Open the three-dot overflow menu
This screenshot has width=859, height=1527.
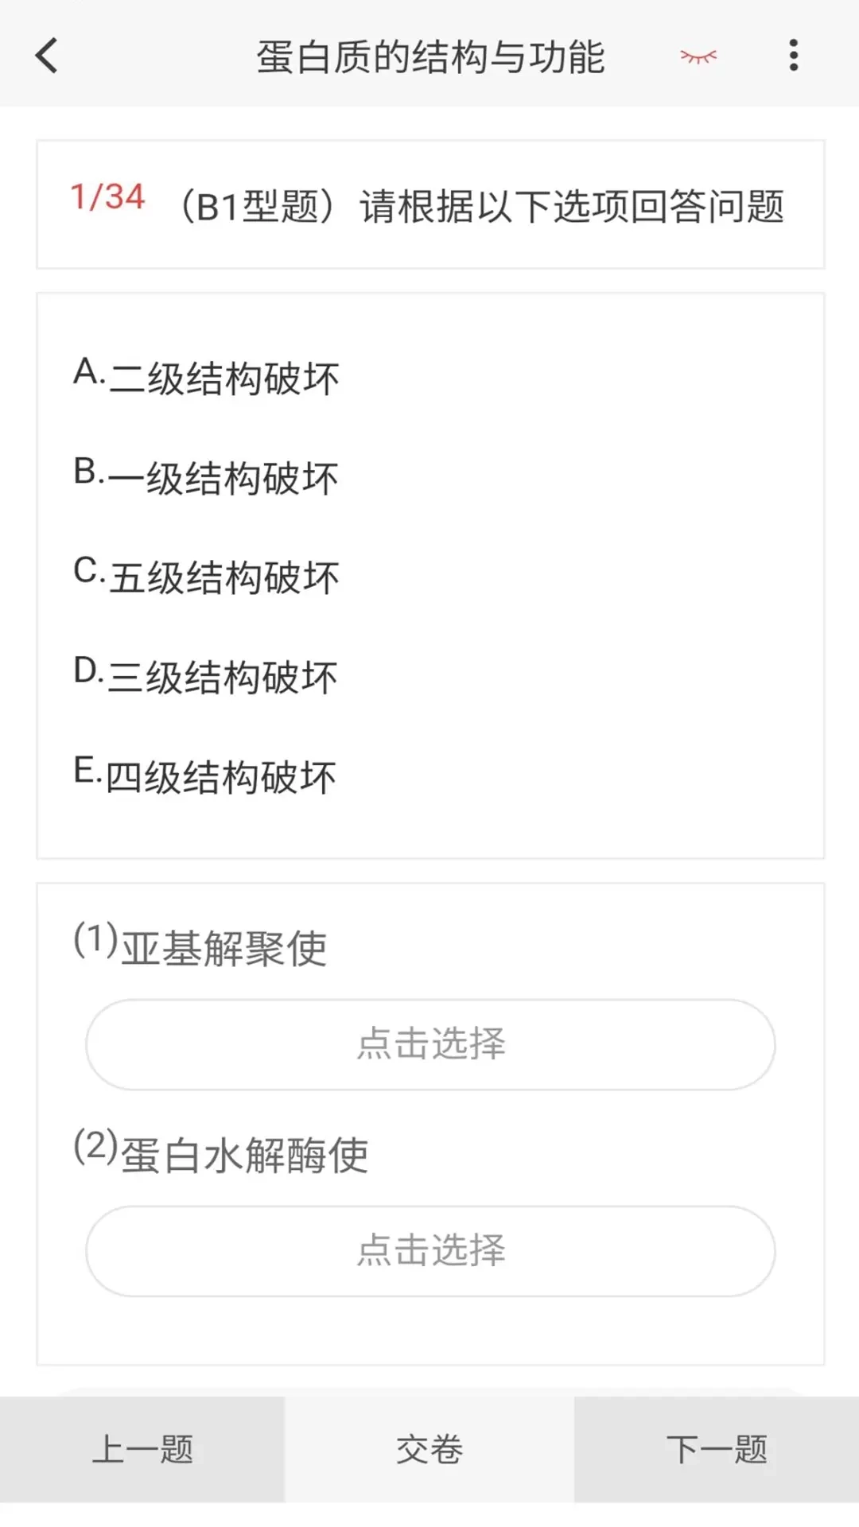793,56
